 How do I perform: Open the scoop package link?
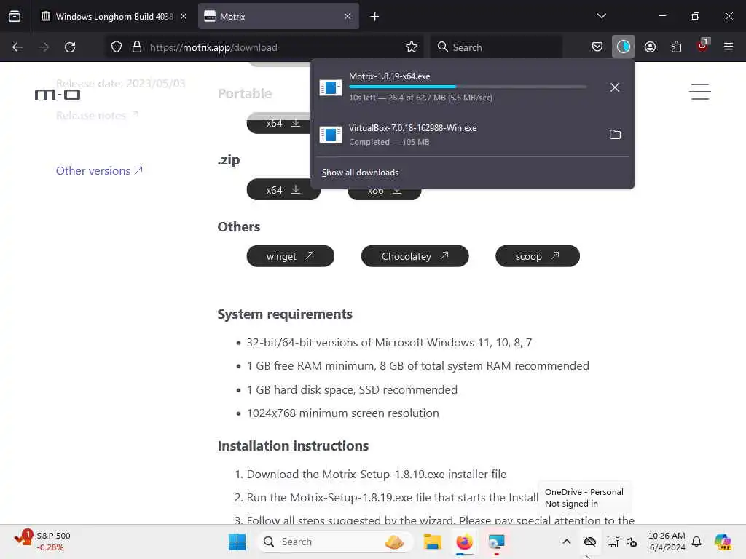538,256
